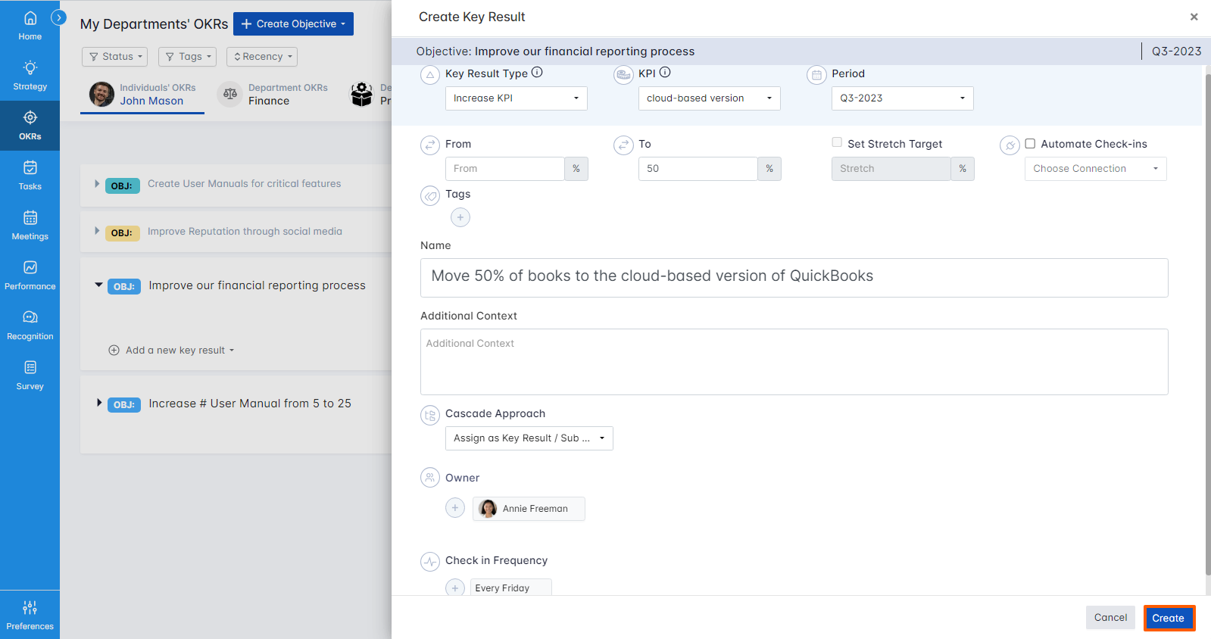Click the add tag plus icon
Viewport: 1211px width, 639px height.
(460, 218)
